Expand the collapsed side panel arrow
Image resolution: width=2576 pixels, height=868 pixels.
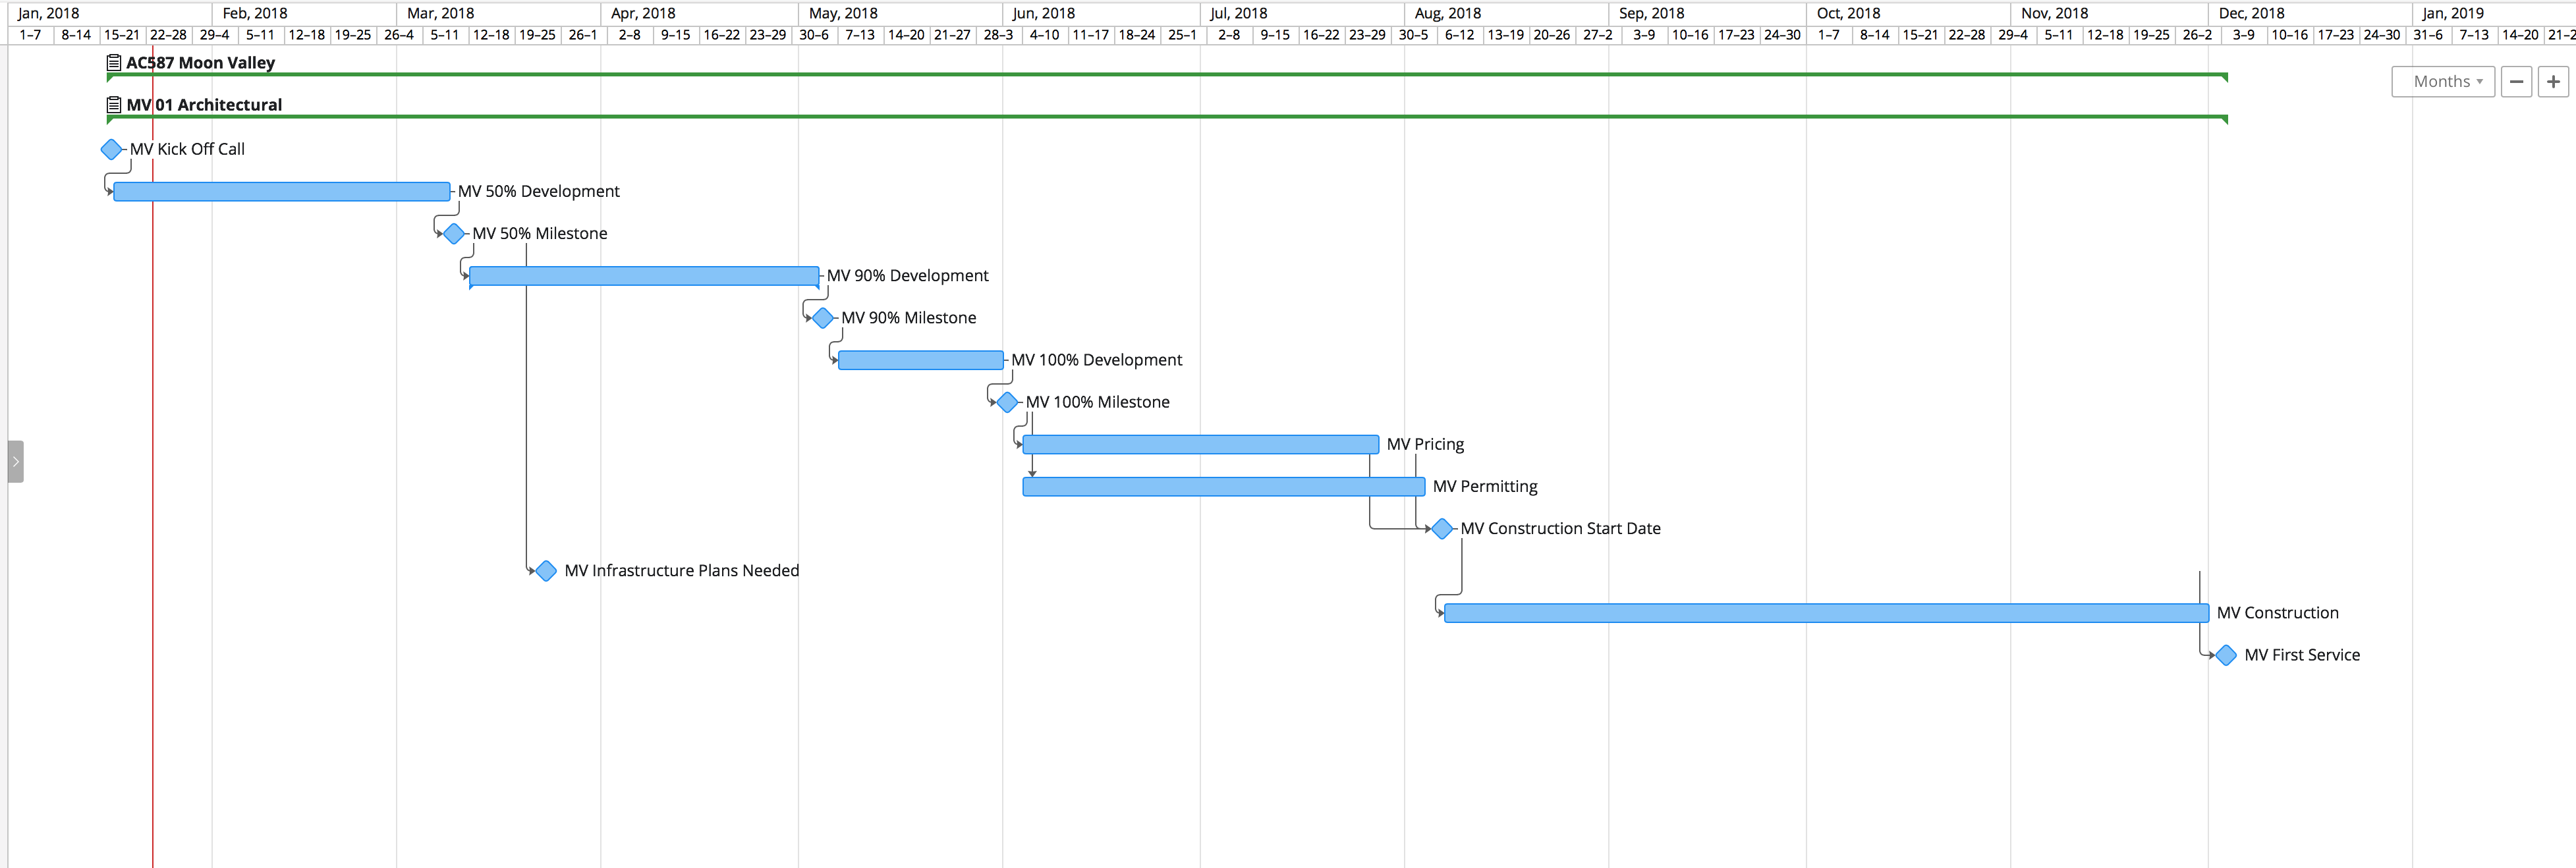(x=15, y=461)
